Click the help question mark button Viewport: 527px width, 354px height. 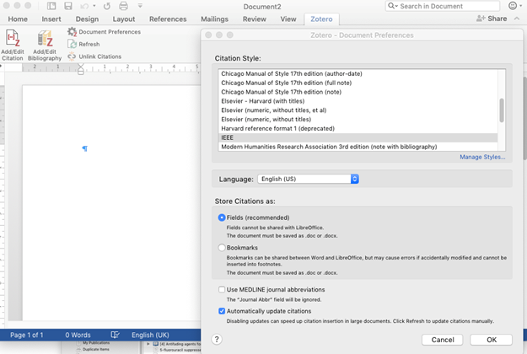pyautogui.click(x=217, y=339)
